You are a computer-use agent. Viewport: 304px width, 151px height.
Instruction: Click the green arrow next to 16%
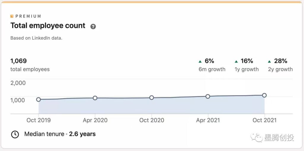236,62
